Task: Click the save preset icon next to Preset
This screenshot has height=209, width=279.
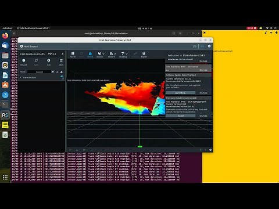Action: 61,72
